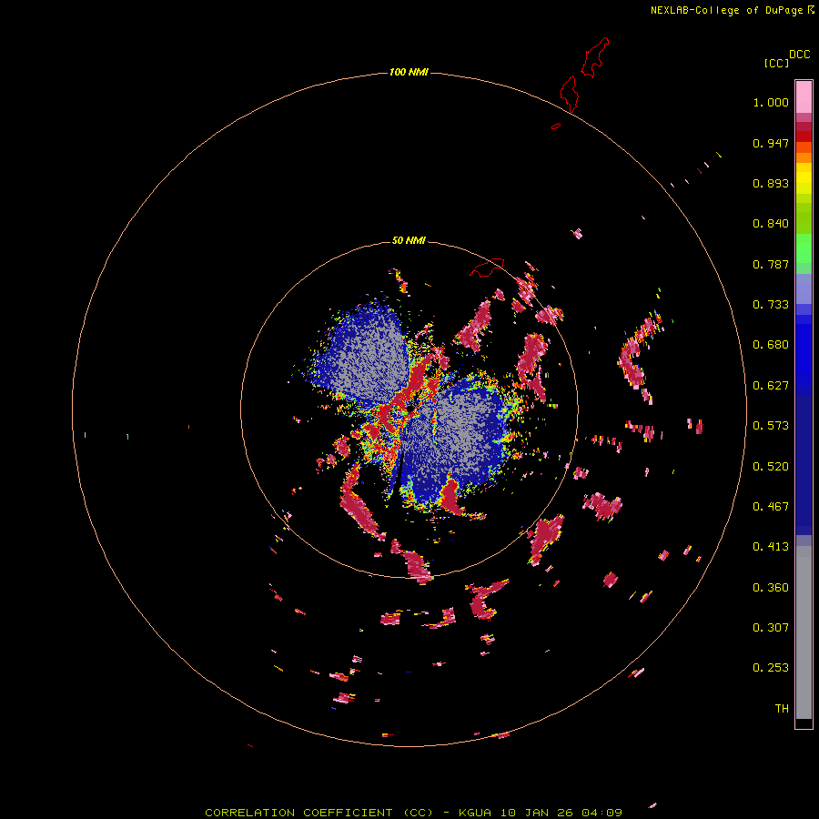Click the 0.733 color scale label
The width and height of the screenshot is (819, 819).
coord(771,305)
